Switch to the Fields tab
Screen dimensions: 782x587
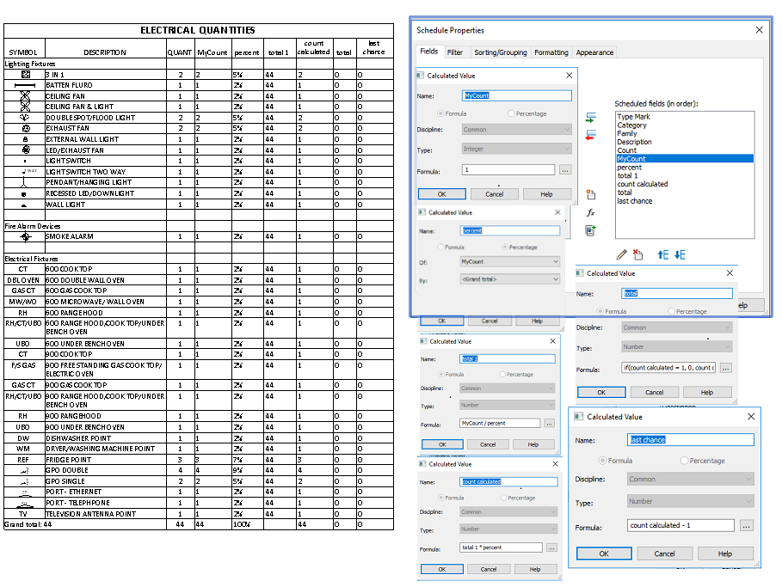(429, 52)
